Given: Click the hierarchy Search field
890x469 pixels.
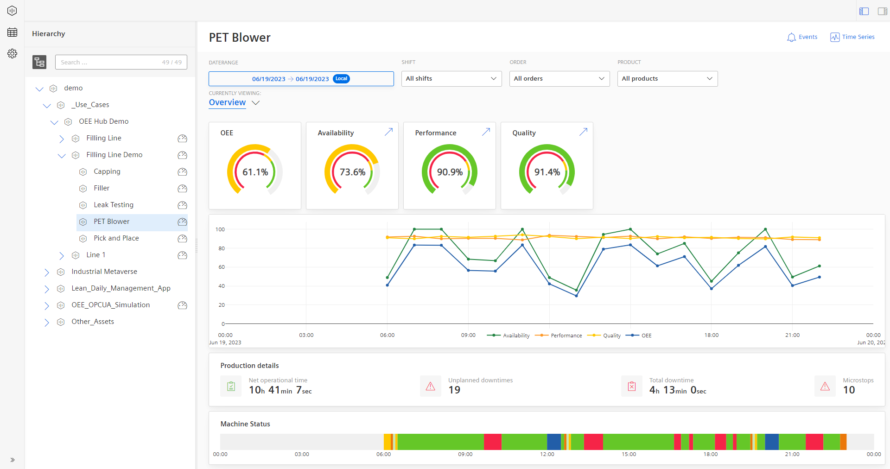Looking at the screenshot, I should pyautogui.click(x=121, y=62).
